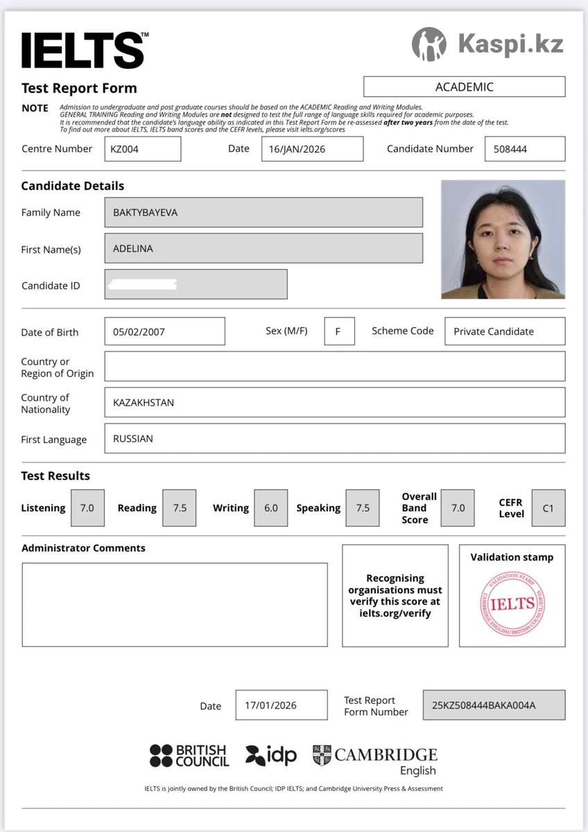
Task: Select the test Date field 16/JAN/2026
Action: [312, 149]
